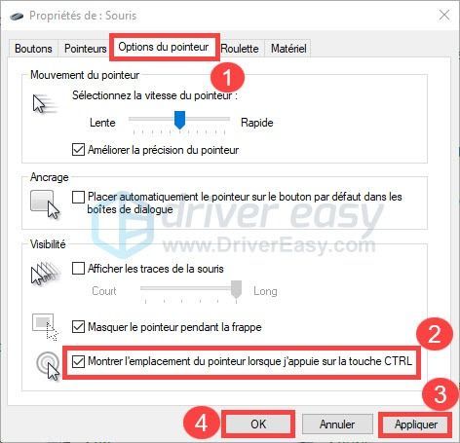460x443 pixels.
Task: Enable 'Afficher les traces de la souris'
Action: (x=78, y=269)
